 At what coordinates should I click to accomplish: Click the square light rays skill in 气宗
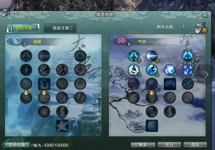coord(170,84)
